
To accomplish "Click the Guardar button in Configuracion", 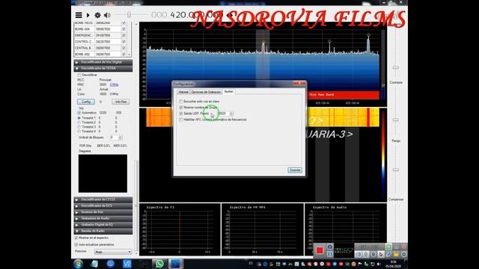I will point(295,170).
